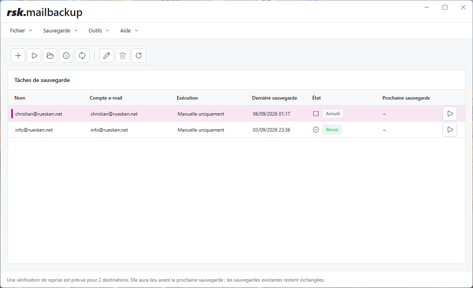Minimize the rsk.mailbackup window
The height and width of the screenshot is (288, 473).
tap(427, 7)
